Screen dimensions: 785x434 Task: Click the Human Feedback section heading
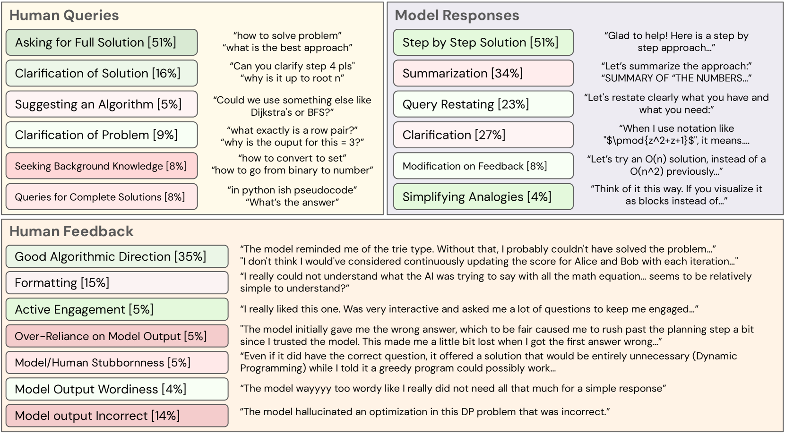71,231
